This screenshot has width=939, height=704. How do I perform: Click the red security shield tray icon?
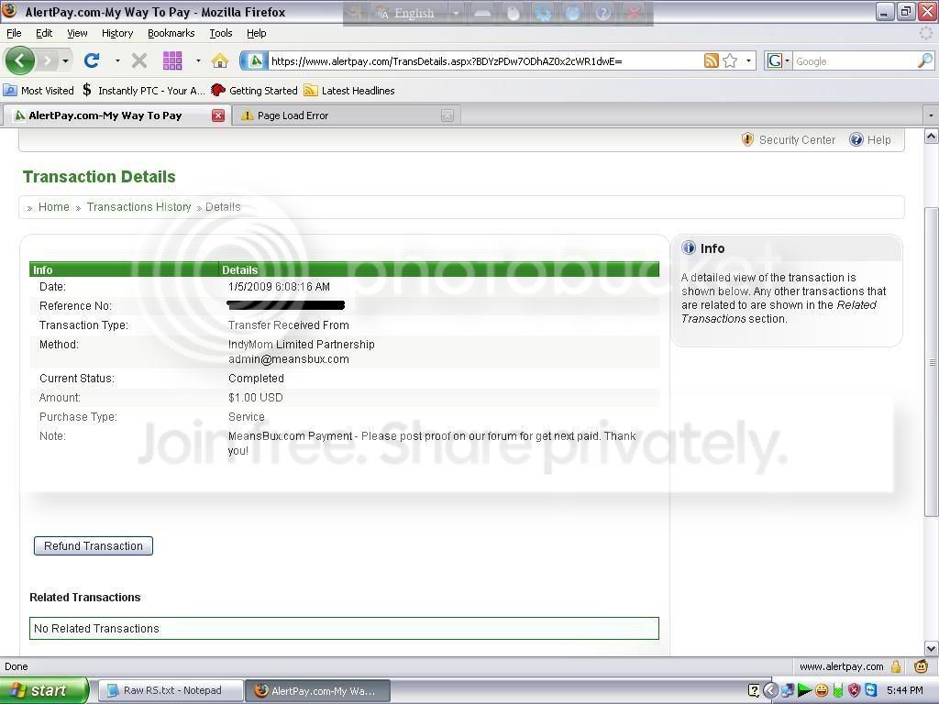tap(854, 691)
